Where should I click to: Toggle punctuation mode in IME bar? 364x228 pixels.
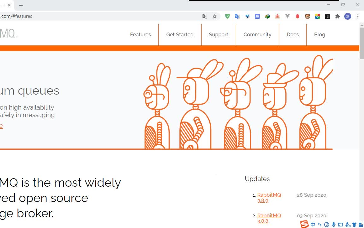(x=320, y=225)
